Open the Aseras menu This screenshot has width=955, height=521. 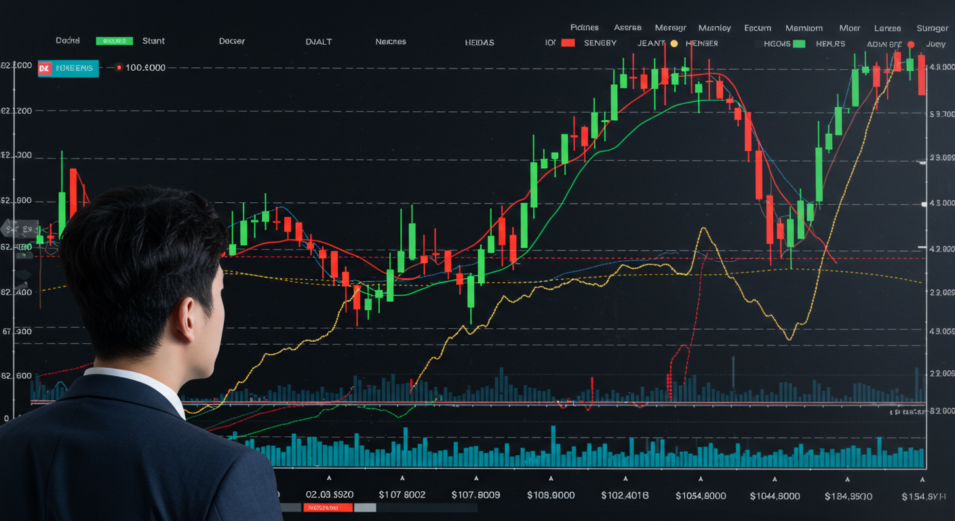[x=627, y=28]
